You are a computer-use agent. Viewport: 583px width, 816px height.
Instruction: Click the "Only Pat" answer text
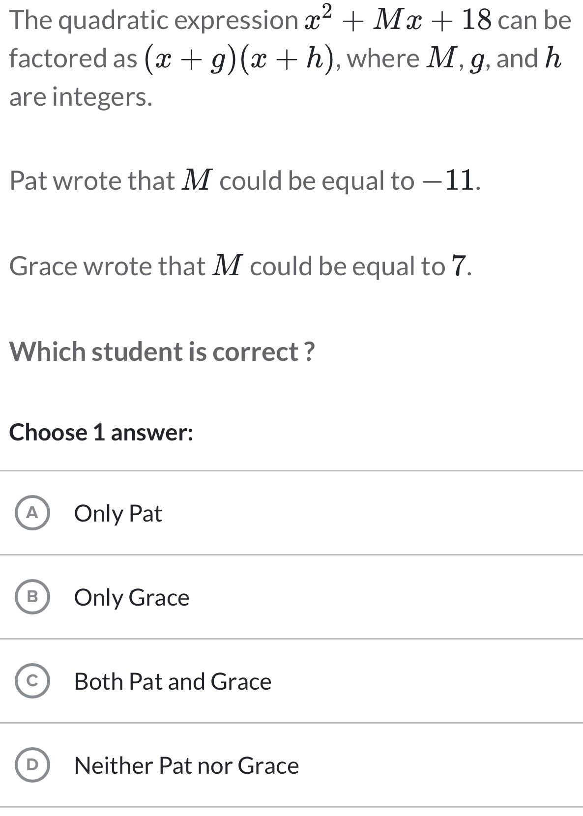click(x=118, y=514)
